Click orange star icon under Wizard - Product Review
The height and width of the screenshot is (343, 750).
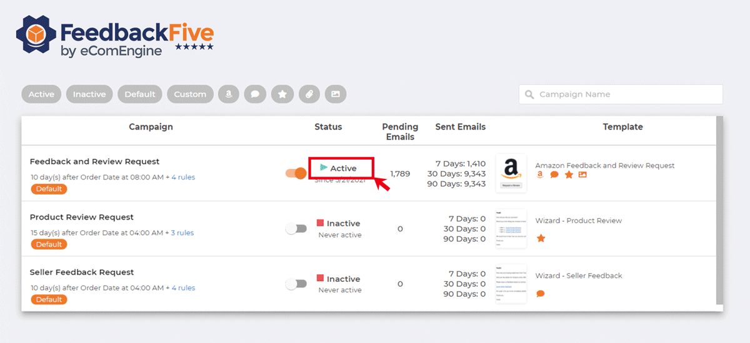pos(541,238)
